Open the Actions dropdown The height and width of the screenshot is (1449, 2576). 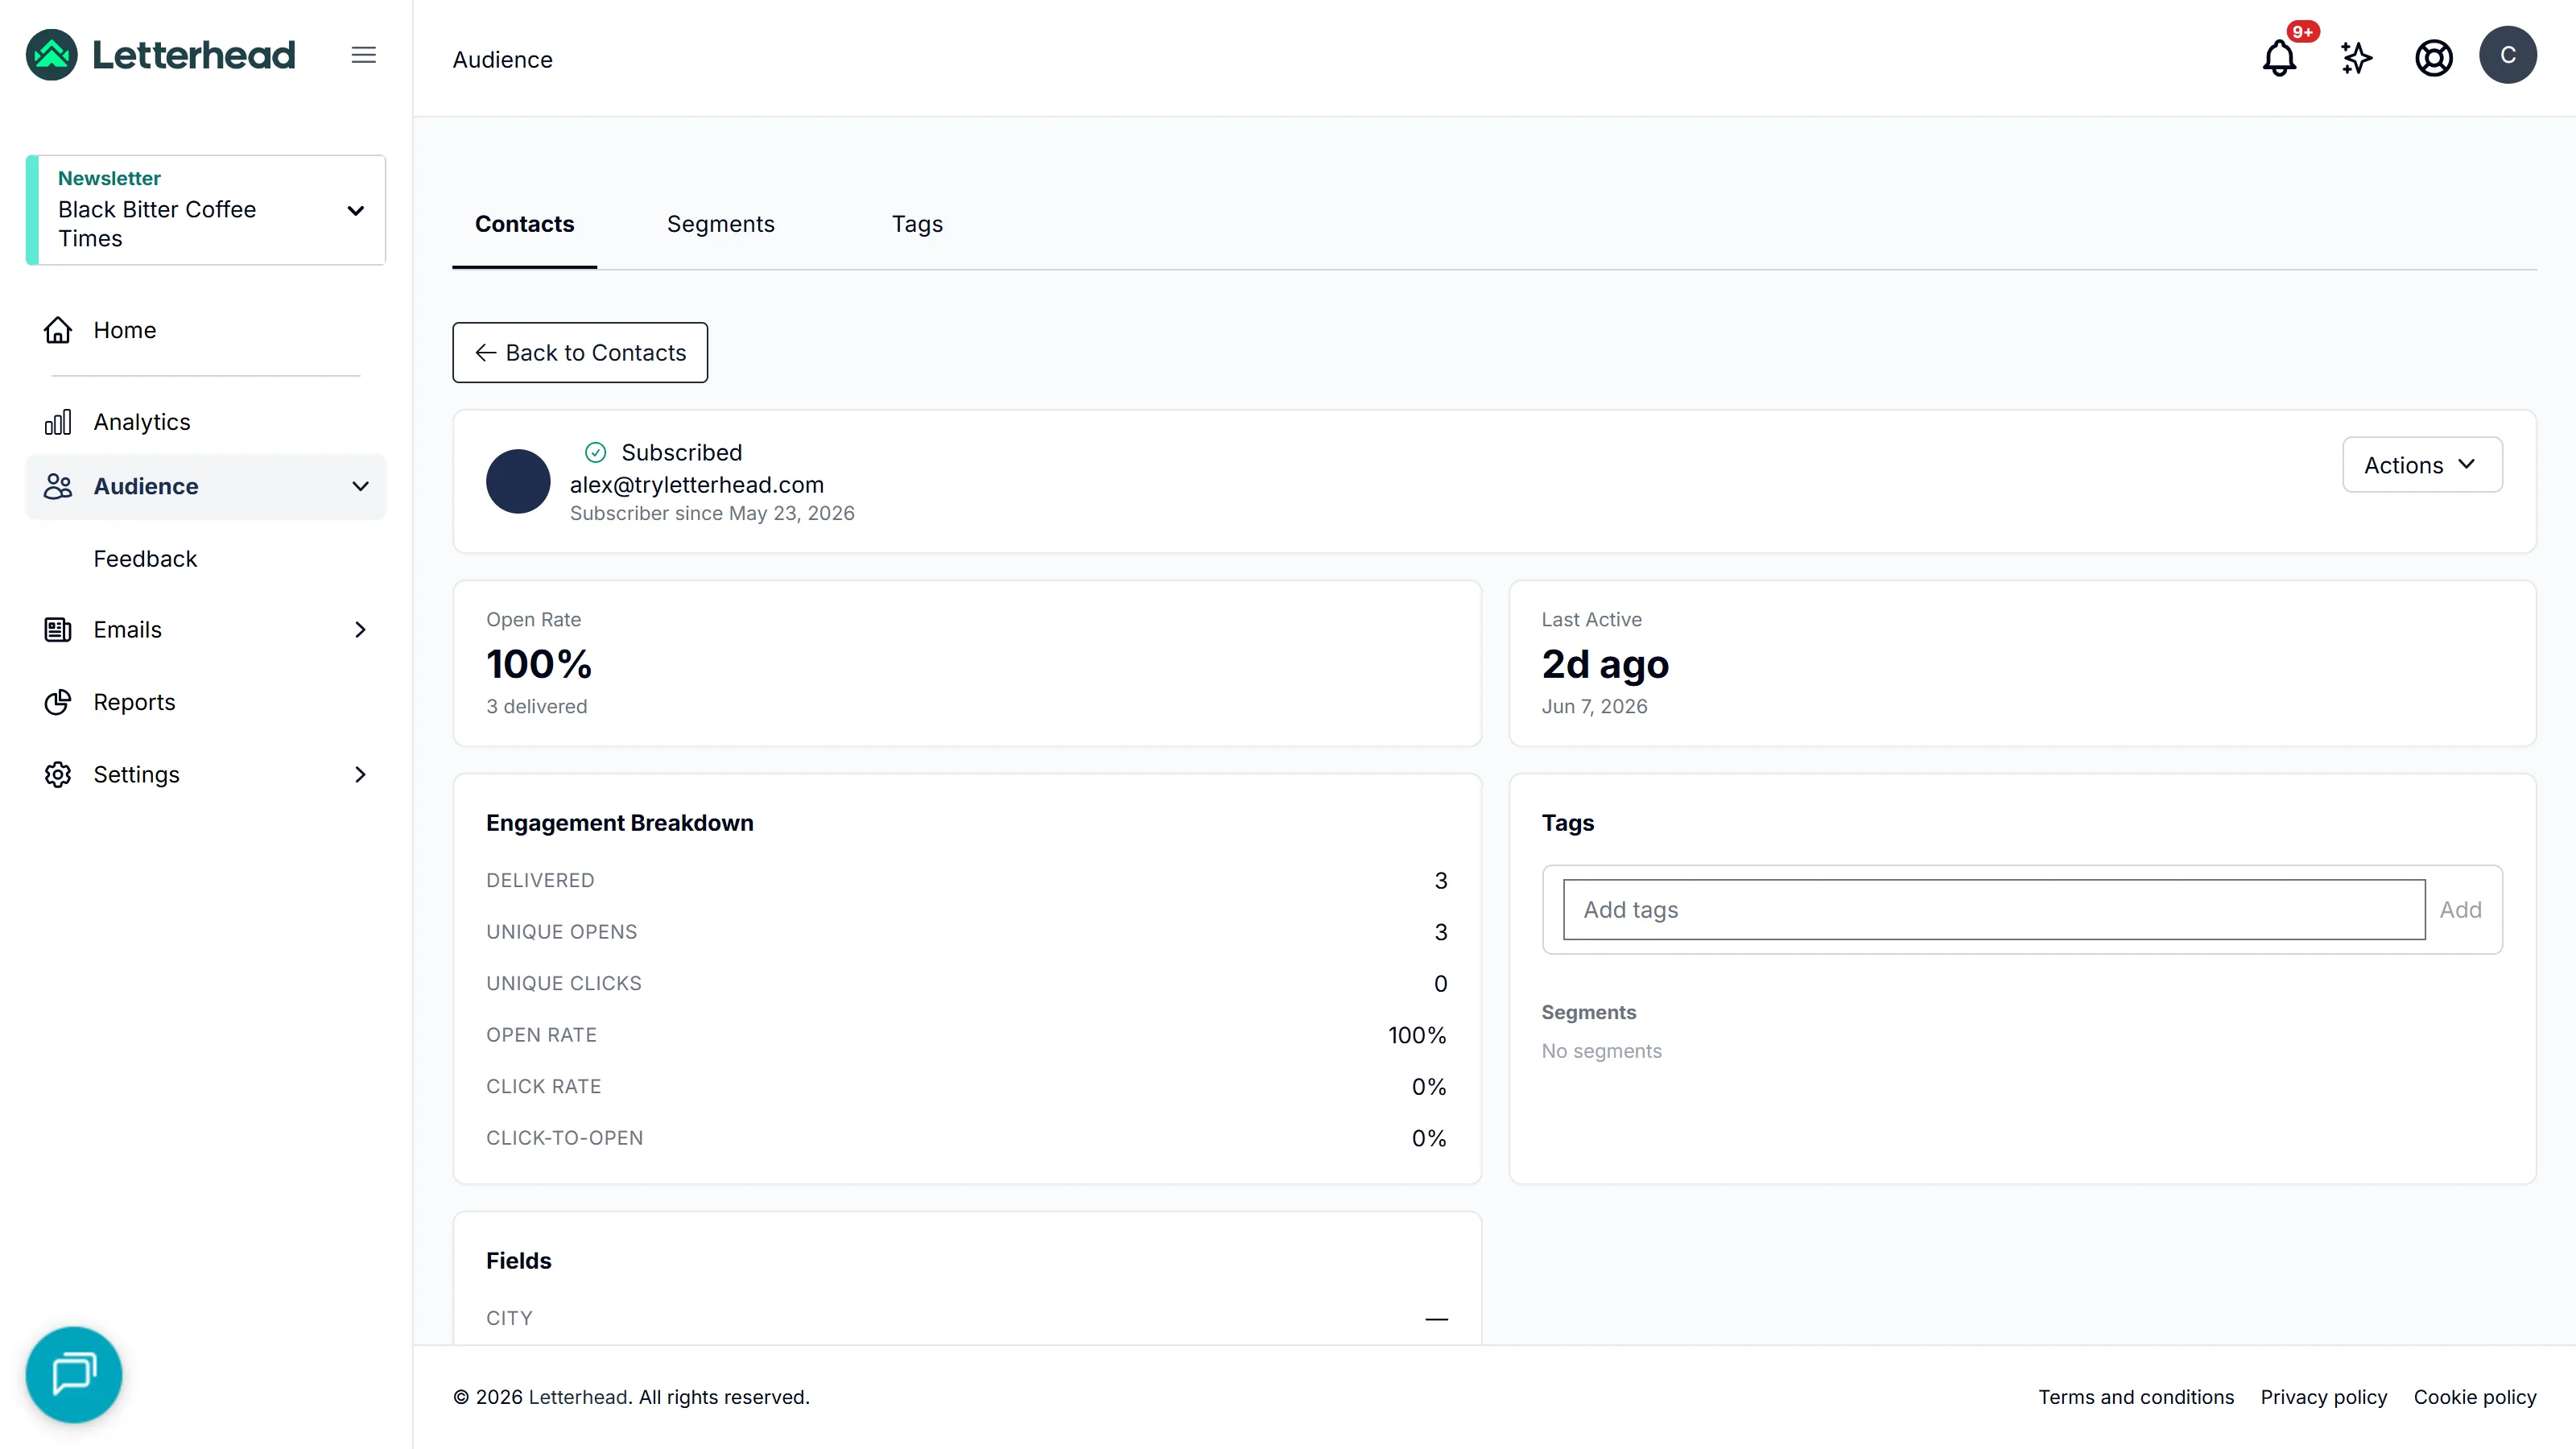pos(2422,465)
